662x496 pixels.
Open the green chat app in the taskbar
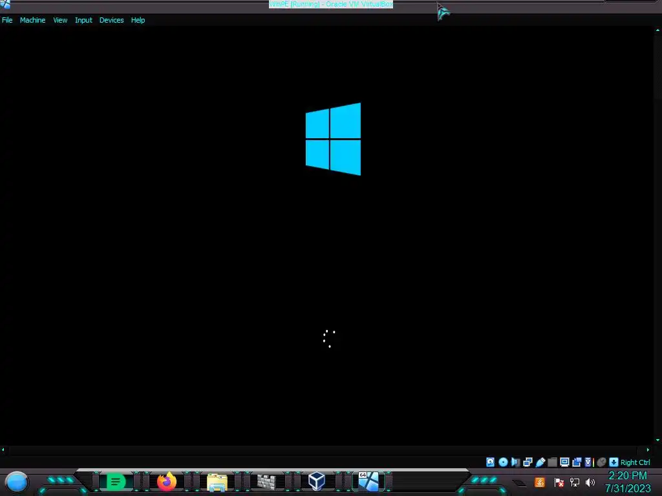(x=116, y=482)
